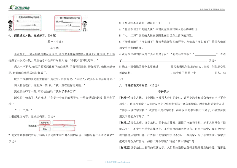
Task: Select the line “七十二刀。” in passage
Action: (x=24, y=110)
